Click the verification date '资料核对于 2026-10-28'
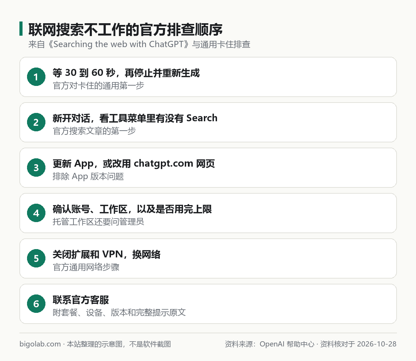Image resolution: width=416 pixels, height=361 pixels. [x=358, y=344]
